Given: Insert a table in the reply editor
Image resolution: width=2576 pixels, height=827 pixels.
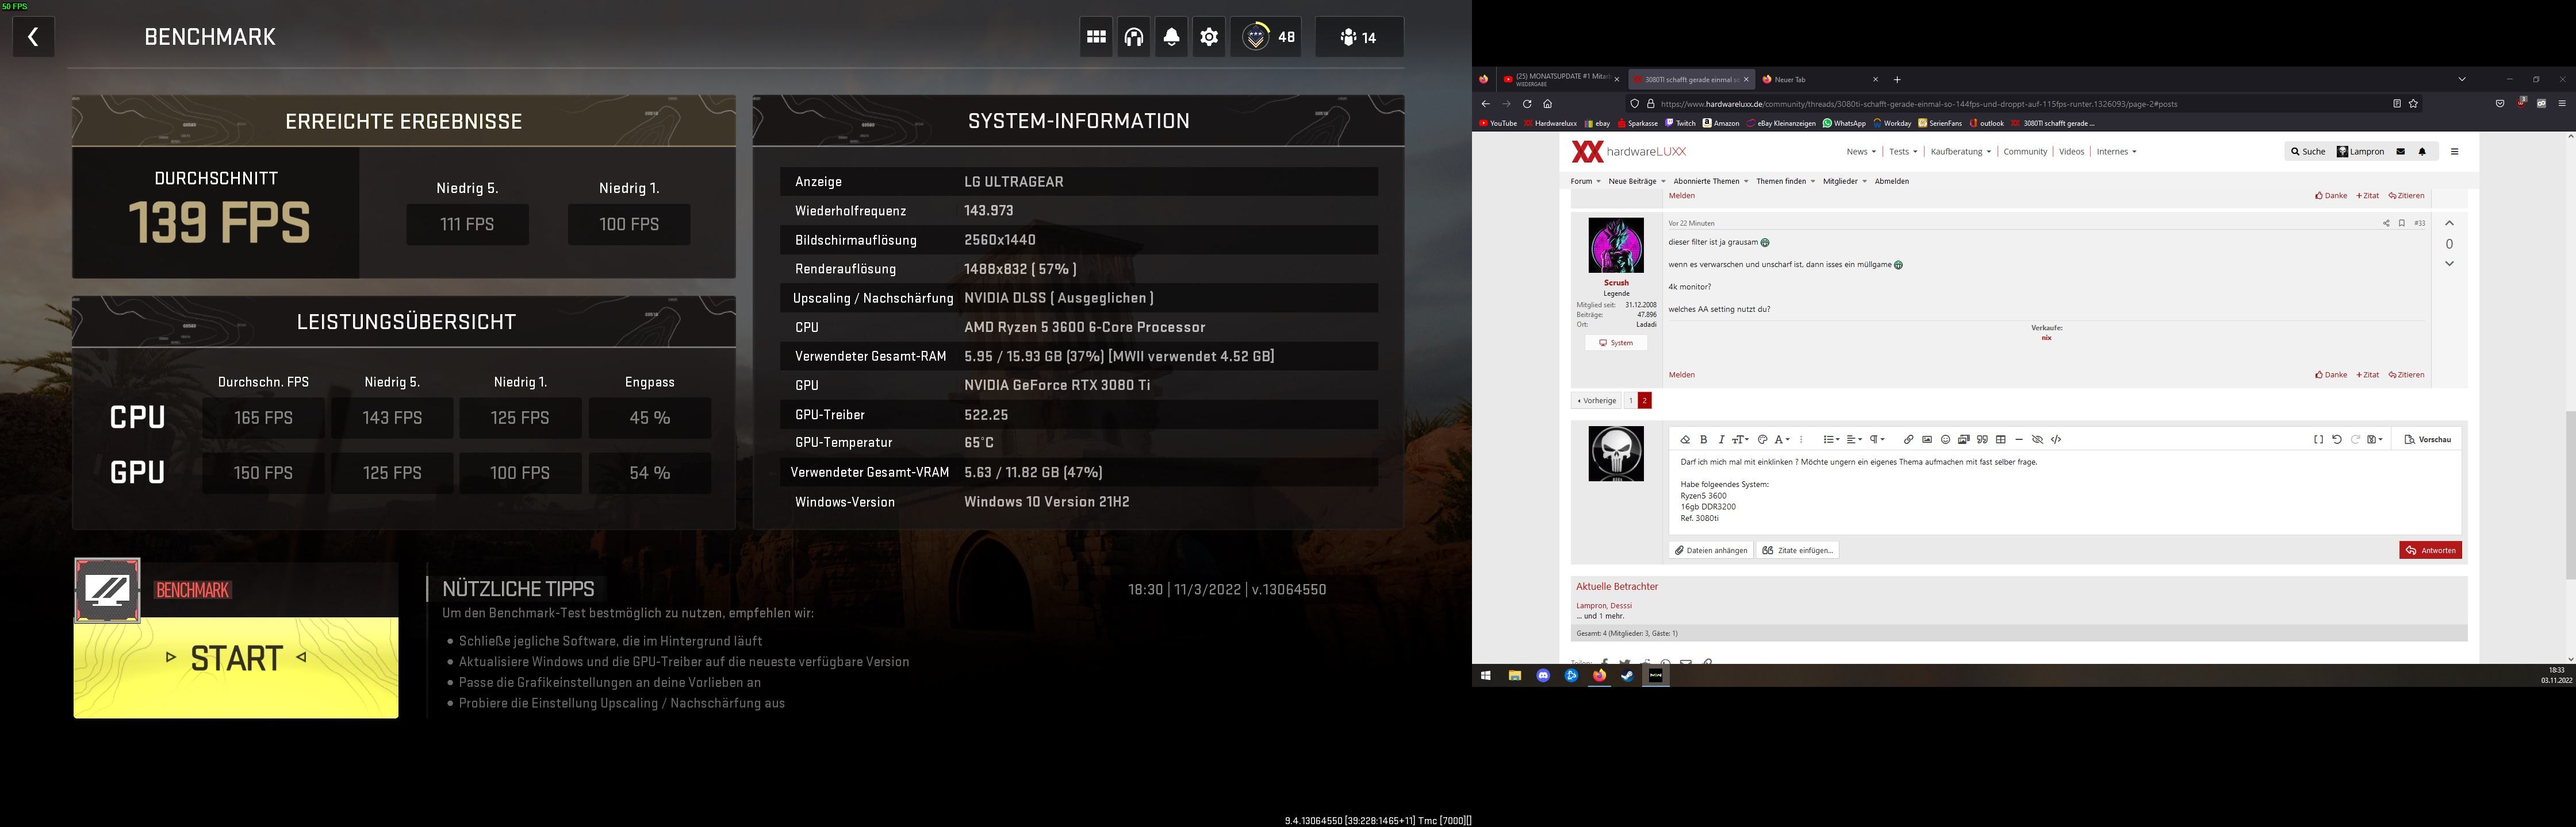Looking at the screenshot, I should tap(2000, 439).
